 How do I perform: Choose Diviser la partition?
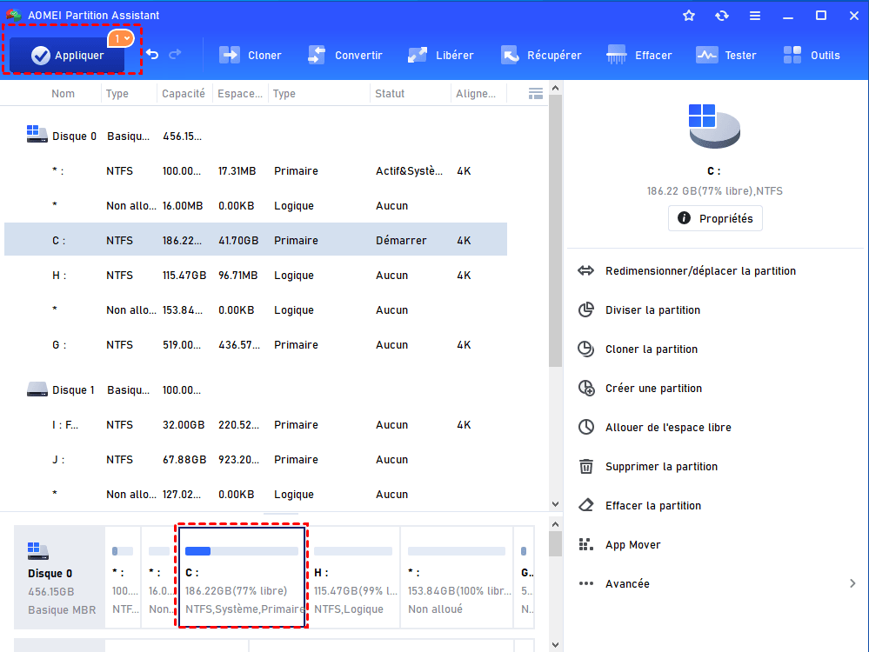[x=653, y=310]
